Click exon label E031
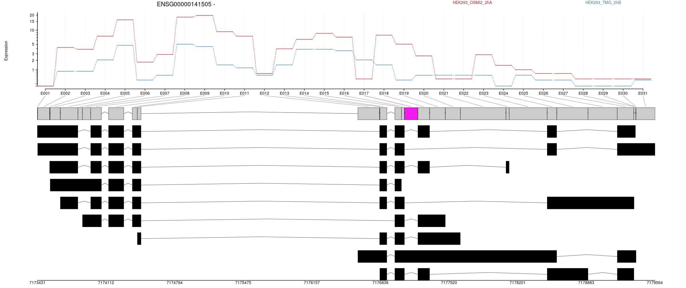The height and width of the screenshot is (288, 686). [x=643, y=93]
